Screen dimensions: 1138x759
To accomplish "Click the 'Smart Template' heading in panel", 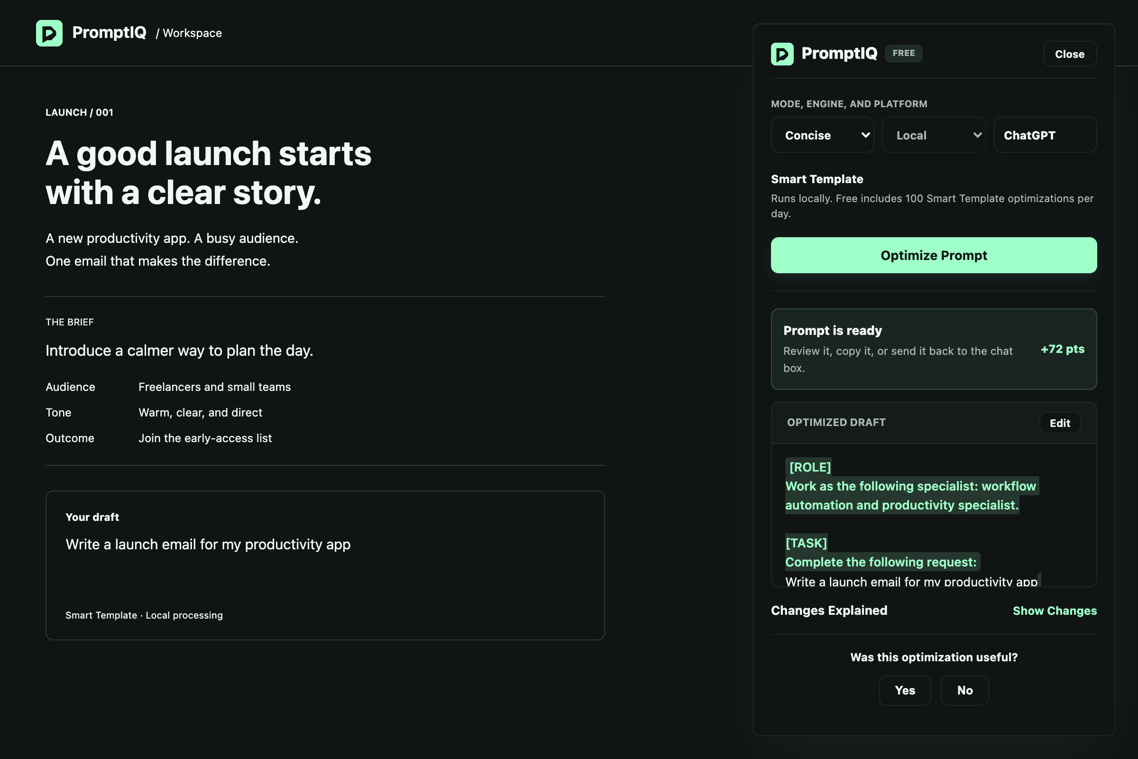I will 817,179.
